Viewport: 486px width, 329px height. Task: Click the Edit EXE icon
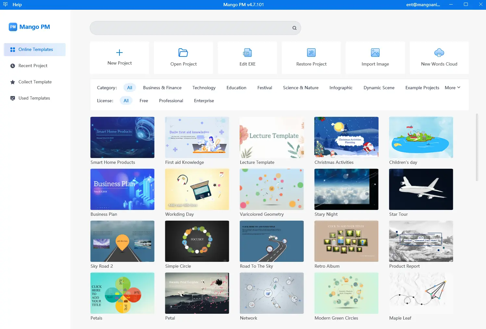coord(247,53)
